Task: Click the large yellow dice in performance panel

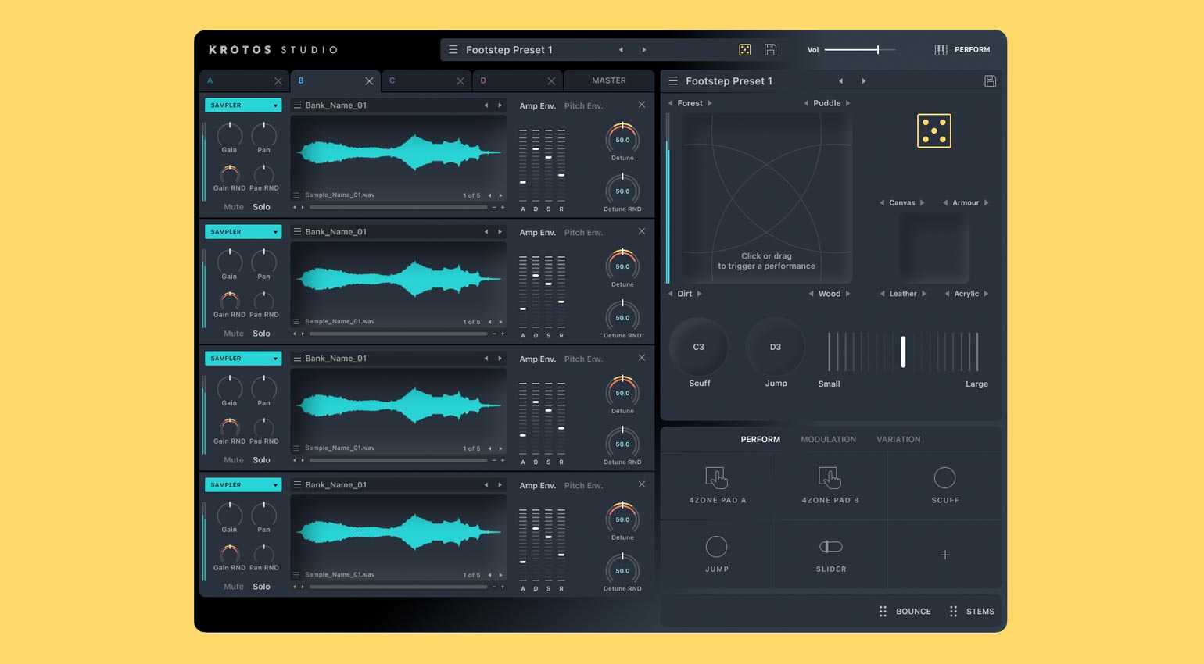Action: [x=934, y=131]
